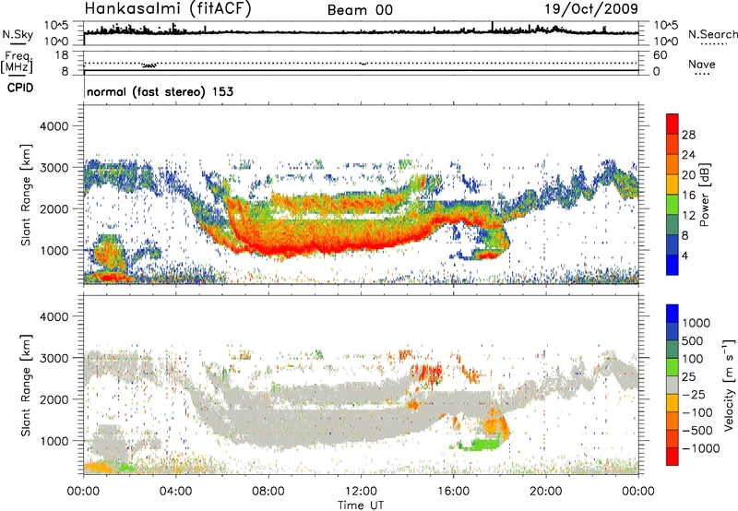Screen dimensions: 738x511
Task: Click the 'N.Sky' axis label
Action: 18,35
